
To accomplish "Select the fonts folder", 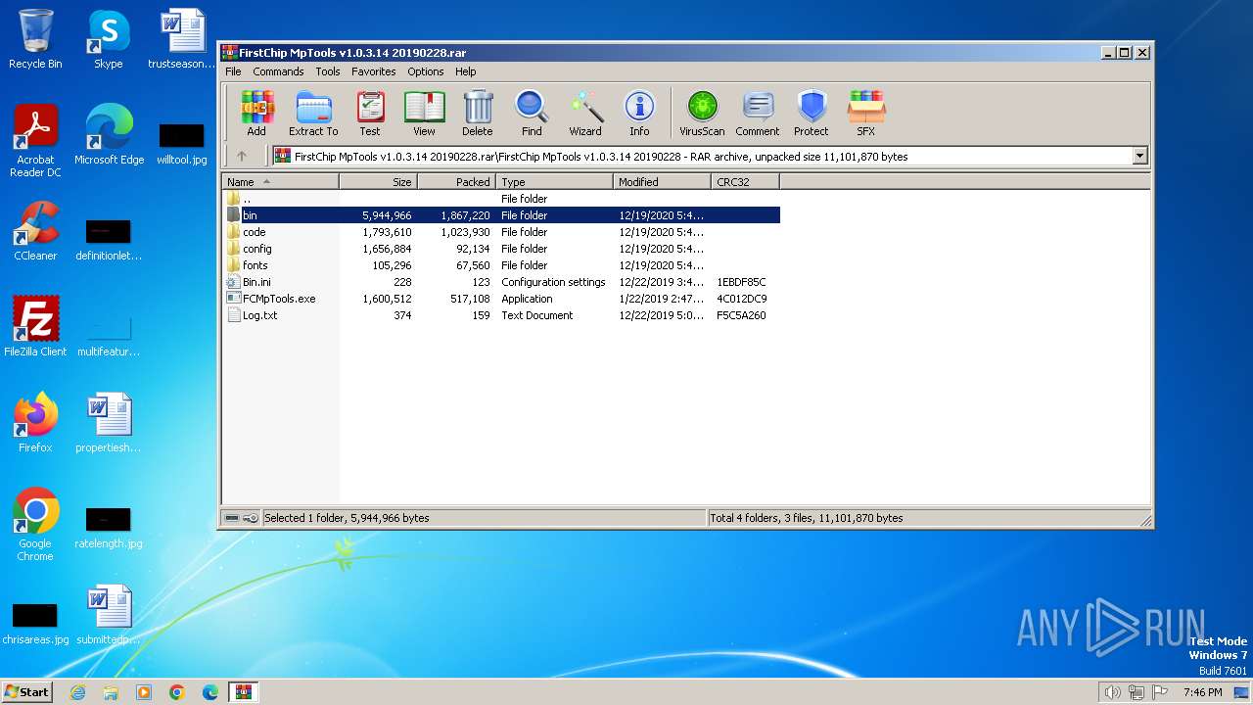I will [x=502, y=265].
